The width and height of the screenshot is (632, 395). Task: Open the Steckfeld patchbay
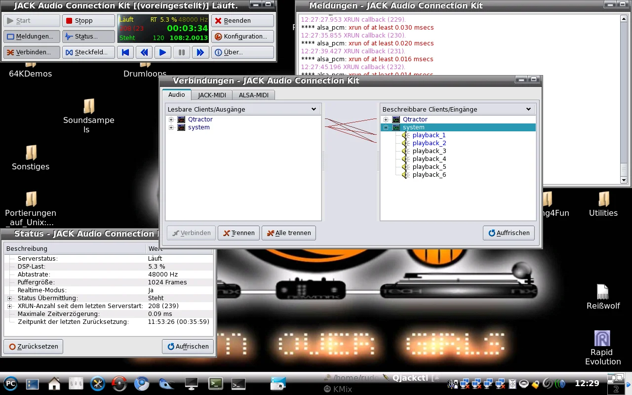(88, 52)
